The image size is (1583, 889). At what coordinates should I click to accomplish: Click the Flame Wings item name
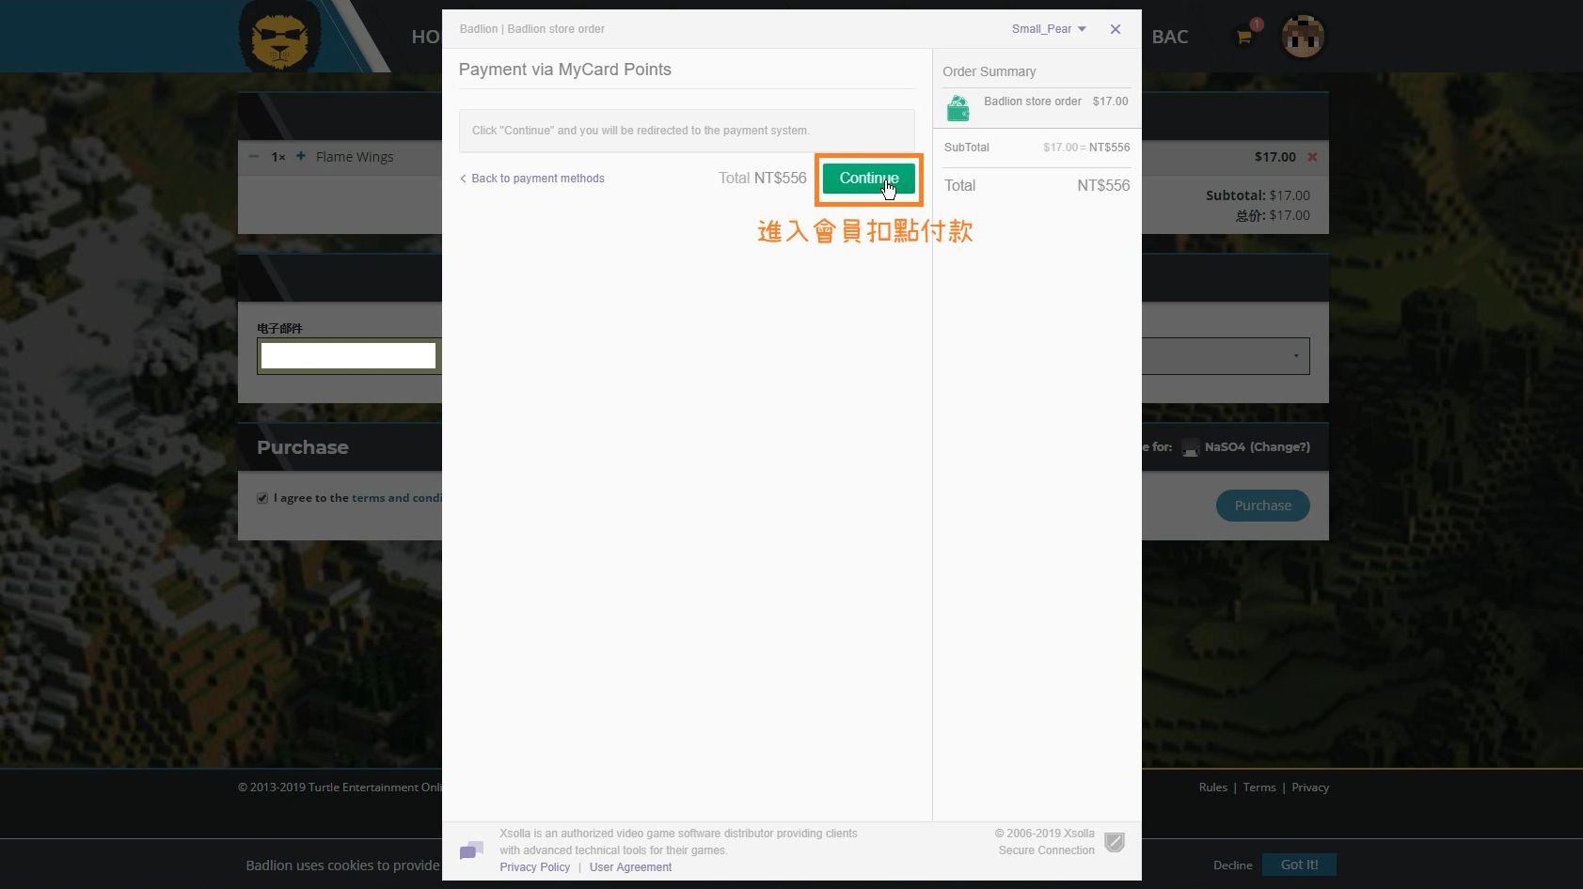(x=355, y=157)
